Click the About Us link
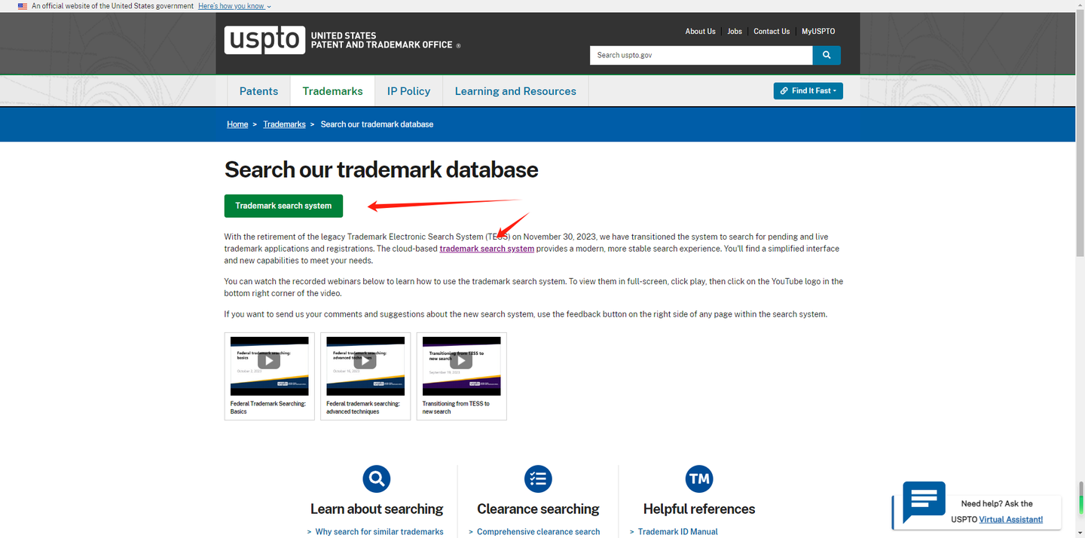 (700, 32)
